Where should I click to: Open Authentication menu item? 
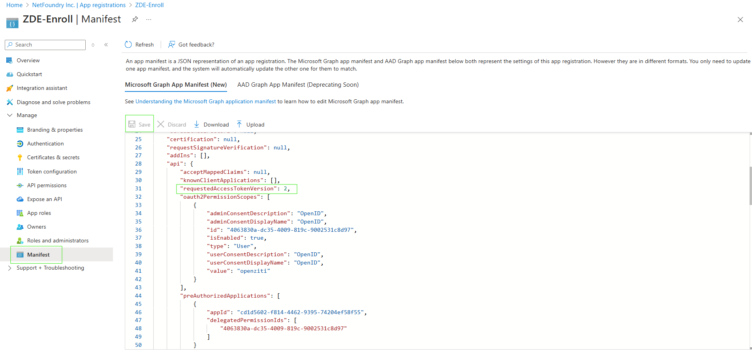(x=45, y=143)
